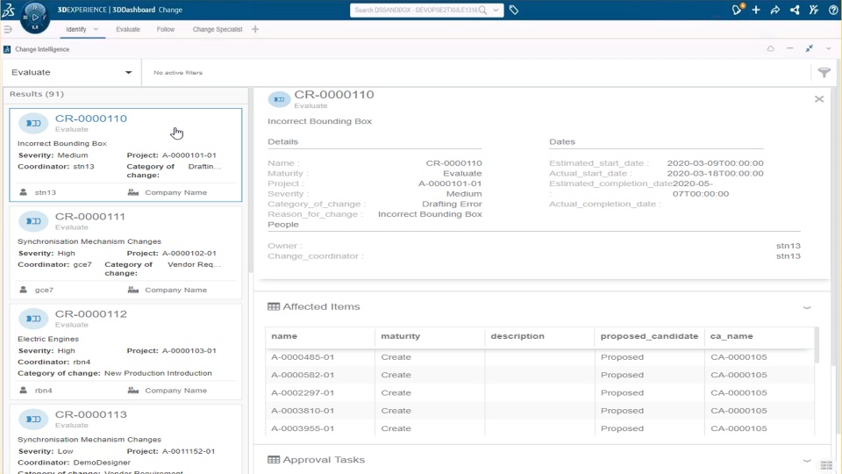Click the CR-0000113 card icon
Image resolution: width=842 pixels, height=474 pixels.
tap(33, 420)
